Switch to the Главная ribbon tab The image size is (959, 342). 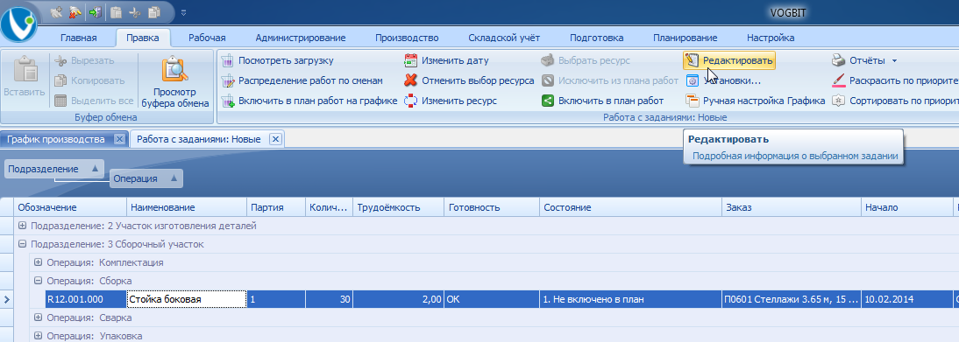click(78, 38)
